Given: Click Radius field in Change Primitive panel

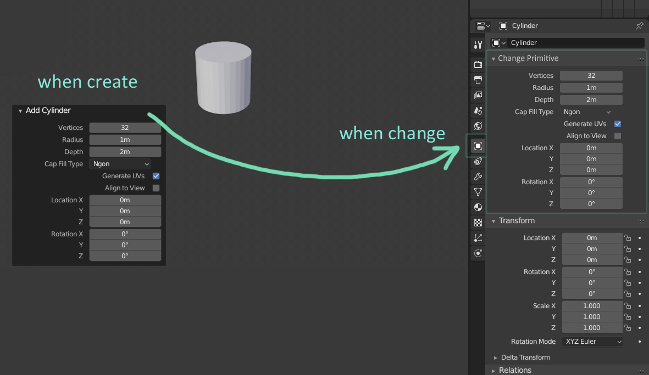Looking at the screenshot, I should (591, 88).
